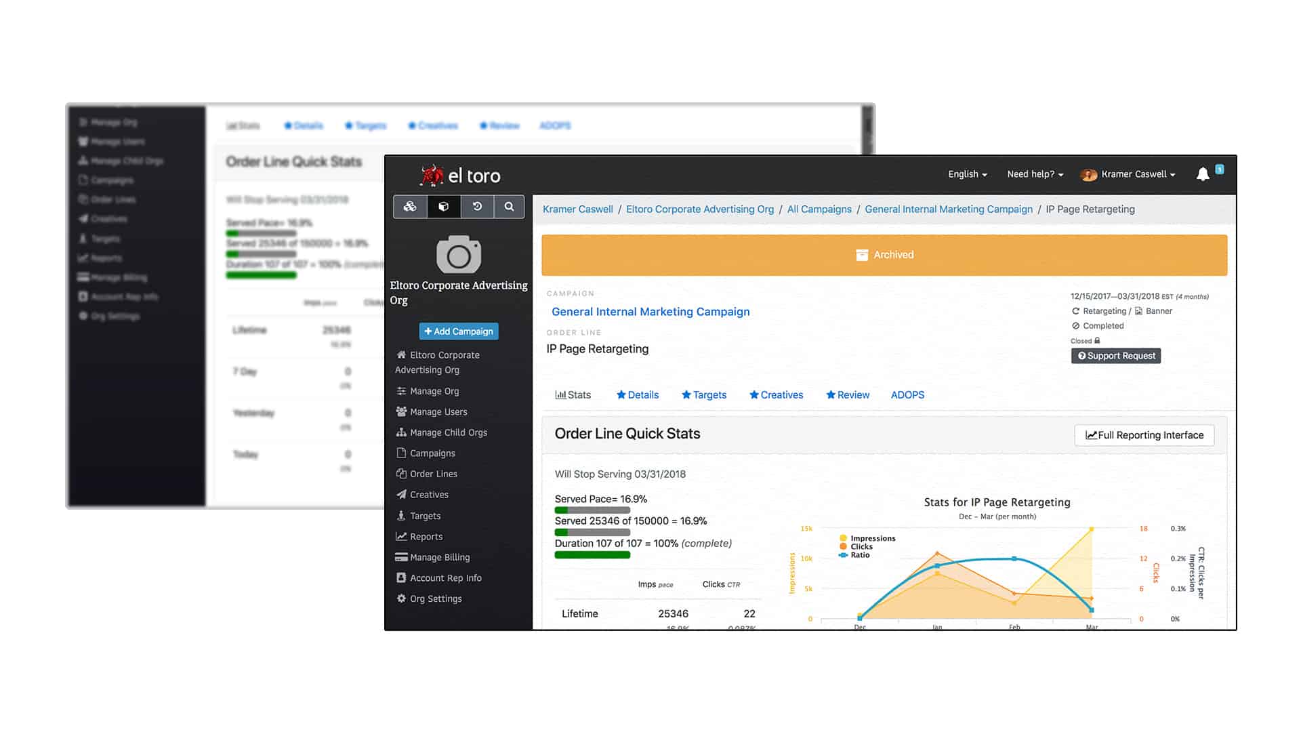Click All Campaigns breadcrumb link
1301x732 pixels.
819,209
